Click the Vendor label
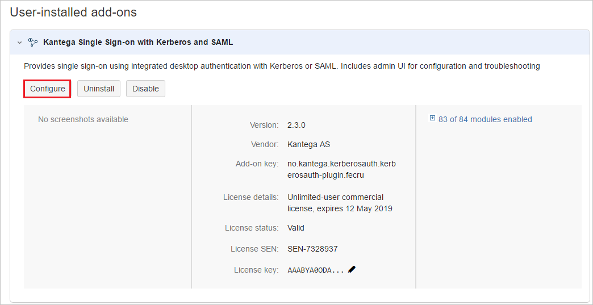This screenshot has width=593, height=305. tap(265, 144)
